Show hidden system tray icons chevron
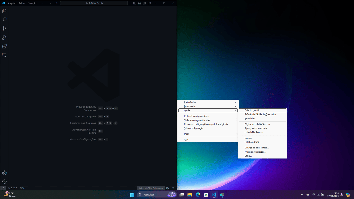 click(302, 195)
